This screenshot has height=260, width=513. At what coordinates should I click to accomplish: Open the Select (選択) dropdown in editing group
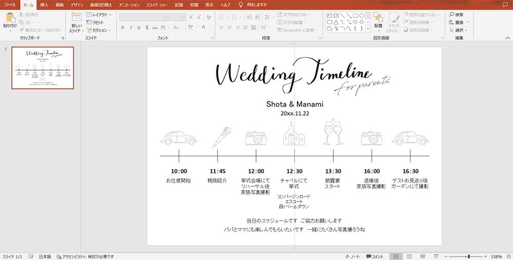click(x=459, y=30)
